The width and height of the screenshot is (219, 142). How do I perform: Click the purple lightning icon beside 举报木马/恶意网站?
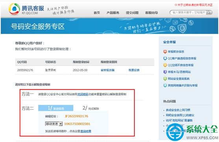pos(165,72)
